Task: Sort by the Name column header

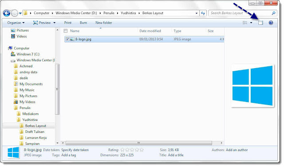Action: pos(75,31)
